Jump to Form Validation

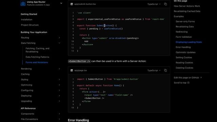184,37
